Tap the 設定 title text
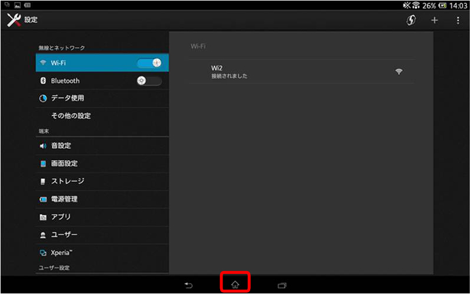Screen dimensions: 471x294 tap(31, 20)
